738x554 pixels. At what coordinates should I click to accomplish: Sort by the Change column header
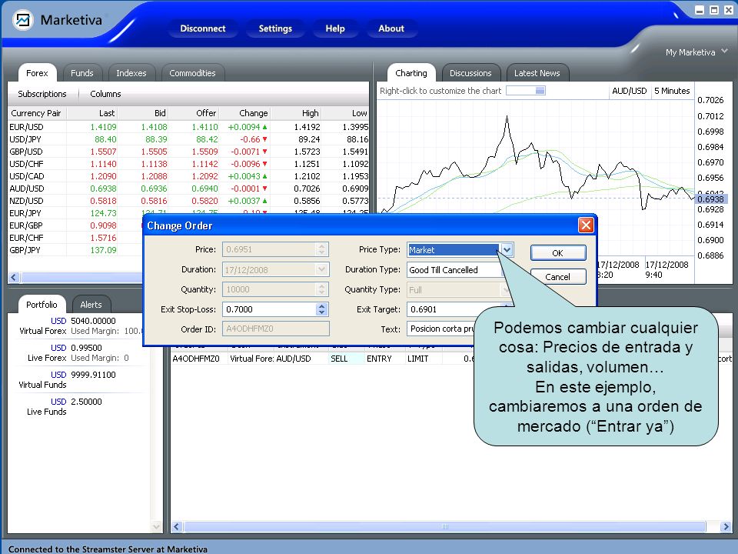(245, 113)
